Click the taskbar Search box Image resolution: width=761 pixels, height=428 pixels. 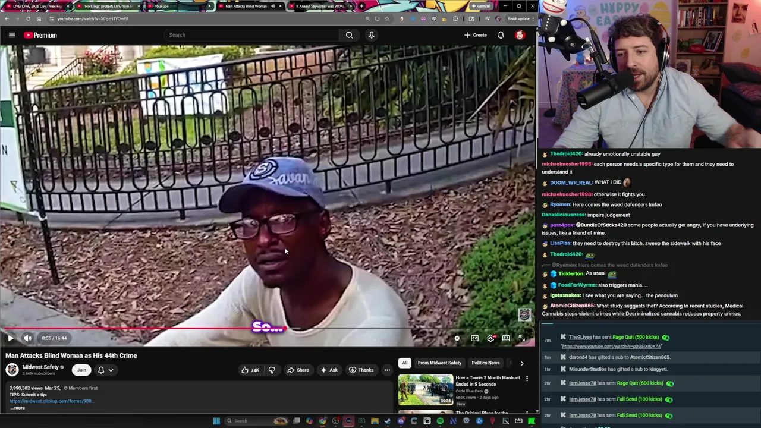256,421
